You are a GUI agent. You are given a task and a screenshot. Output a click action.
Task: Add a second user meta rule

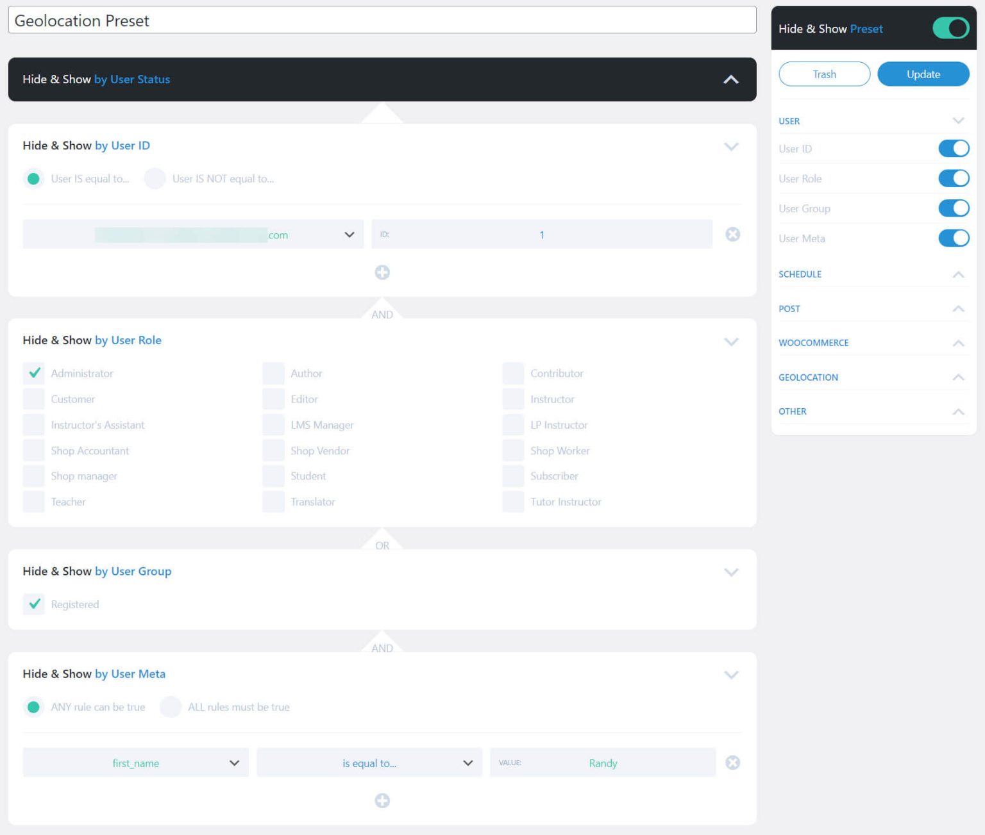382,800
